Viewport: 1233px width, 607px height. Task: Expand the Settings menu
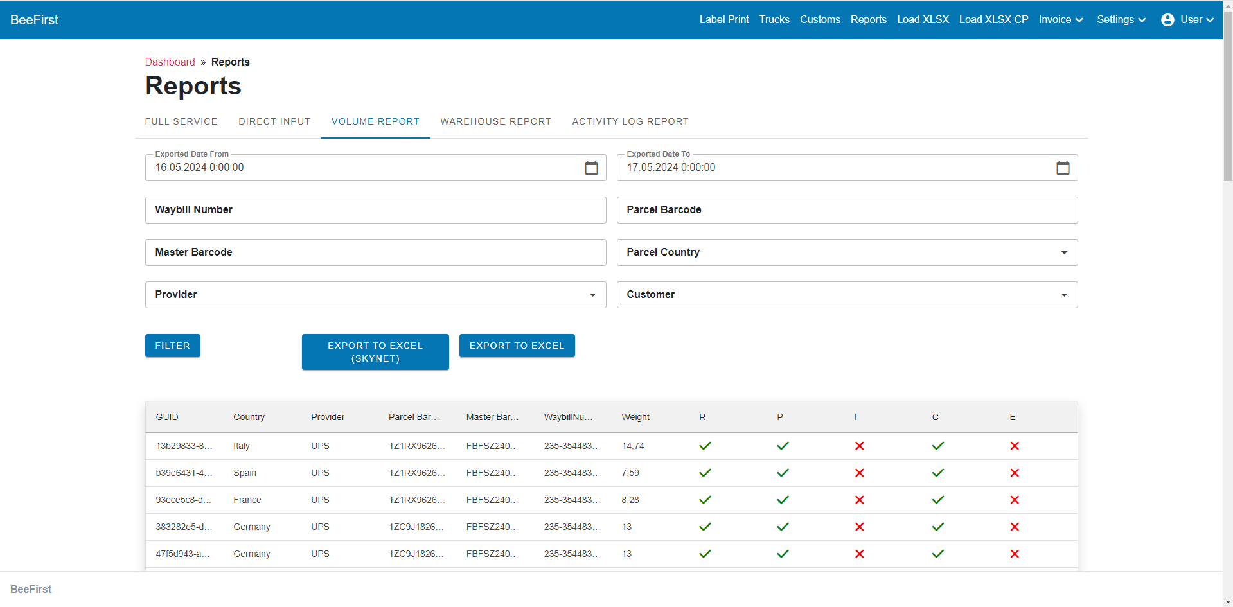point(1121,20)
